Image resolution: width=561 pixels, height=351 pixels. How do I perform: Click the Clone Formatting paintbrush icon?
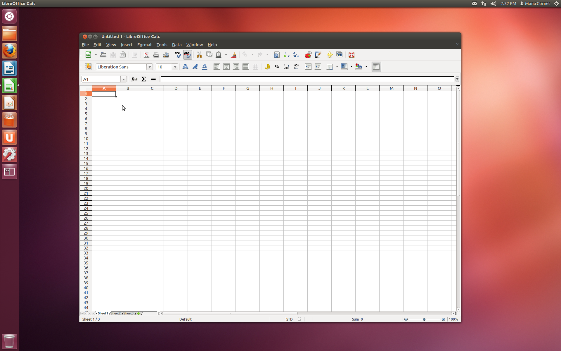pyautogui.click(x=233, y=55)
